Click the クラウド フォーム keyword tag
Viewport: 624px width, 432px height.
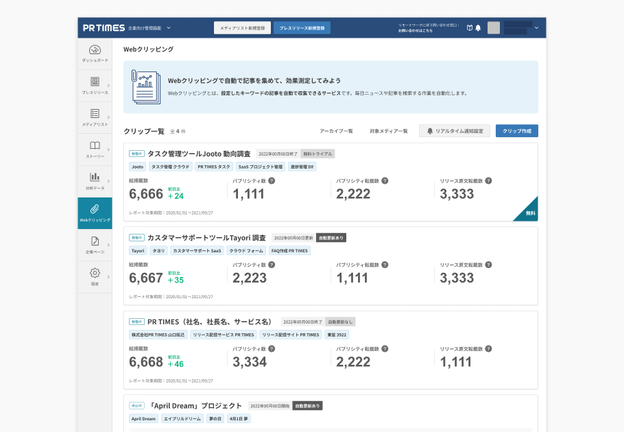[x=246, y=250]
